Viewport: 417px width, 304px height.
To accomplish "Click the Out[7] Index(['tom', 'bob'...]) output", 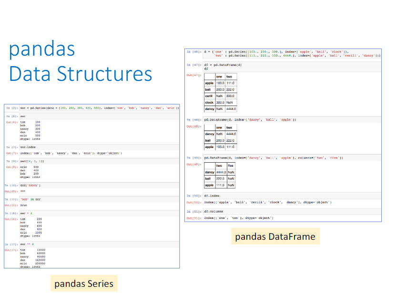I will pos(71,153).
